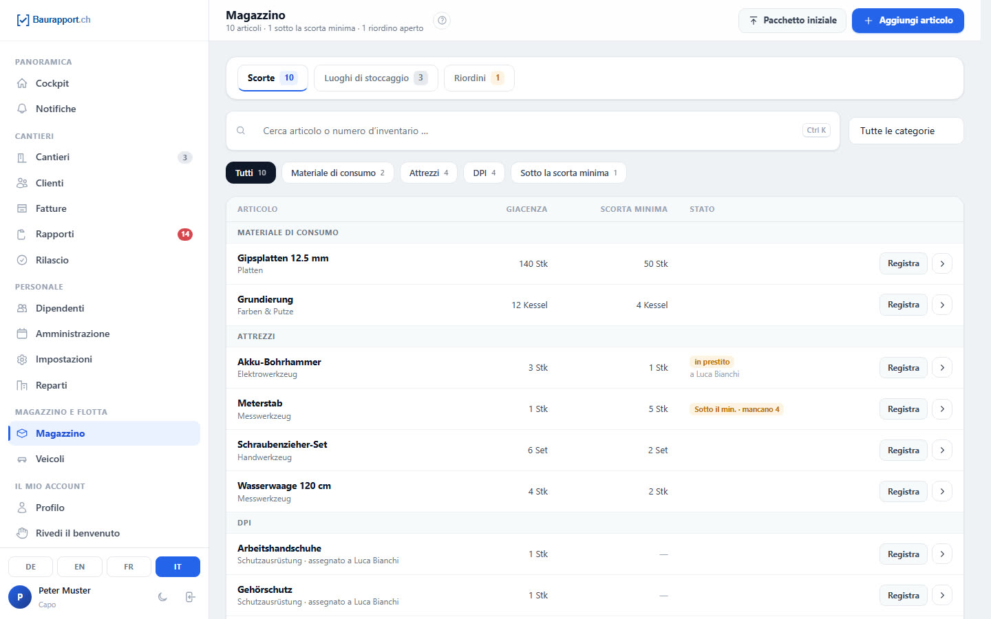Open Cockpit from the sidebar
Viewport: 991px width, 619px height.
pyautogui.click(x=104, y=83)
